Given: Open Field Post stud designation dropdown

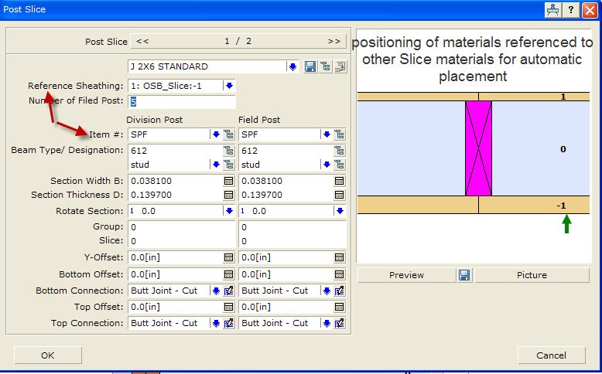Looking at the screenshot, I should coord(326,165).
